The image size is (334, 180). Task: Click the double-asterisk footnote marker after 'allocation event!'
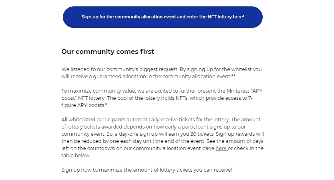233,76
